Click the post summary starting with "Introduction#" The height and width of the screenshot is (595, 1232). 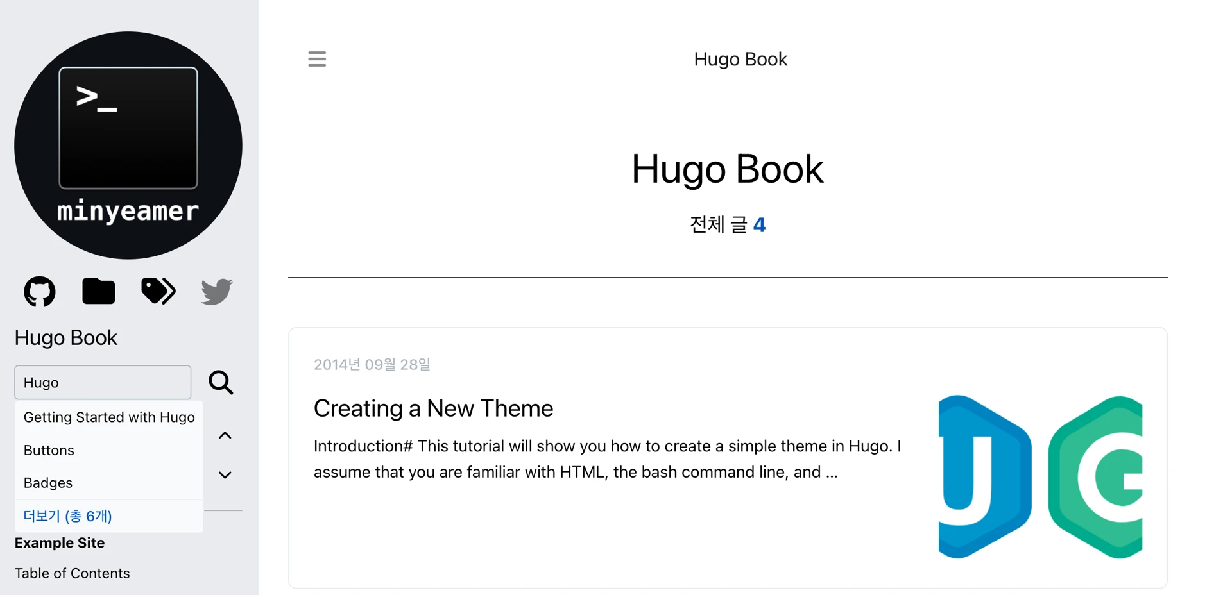608,459
